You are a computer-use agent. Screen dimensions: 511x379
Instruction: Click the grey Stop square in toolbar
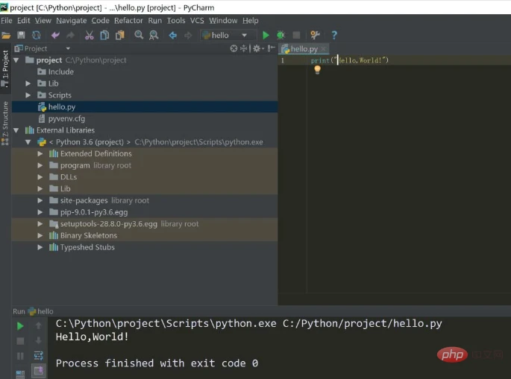pyautogui.click(x=296, y=35)
